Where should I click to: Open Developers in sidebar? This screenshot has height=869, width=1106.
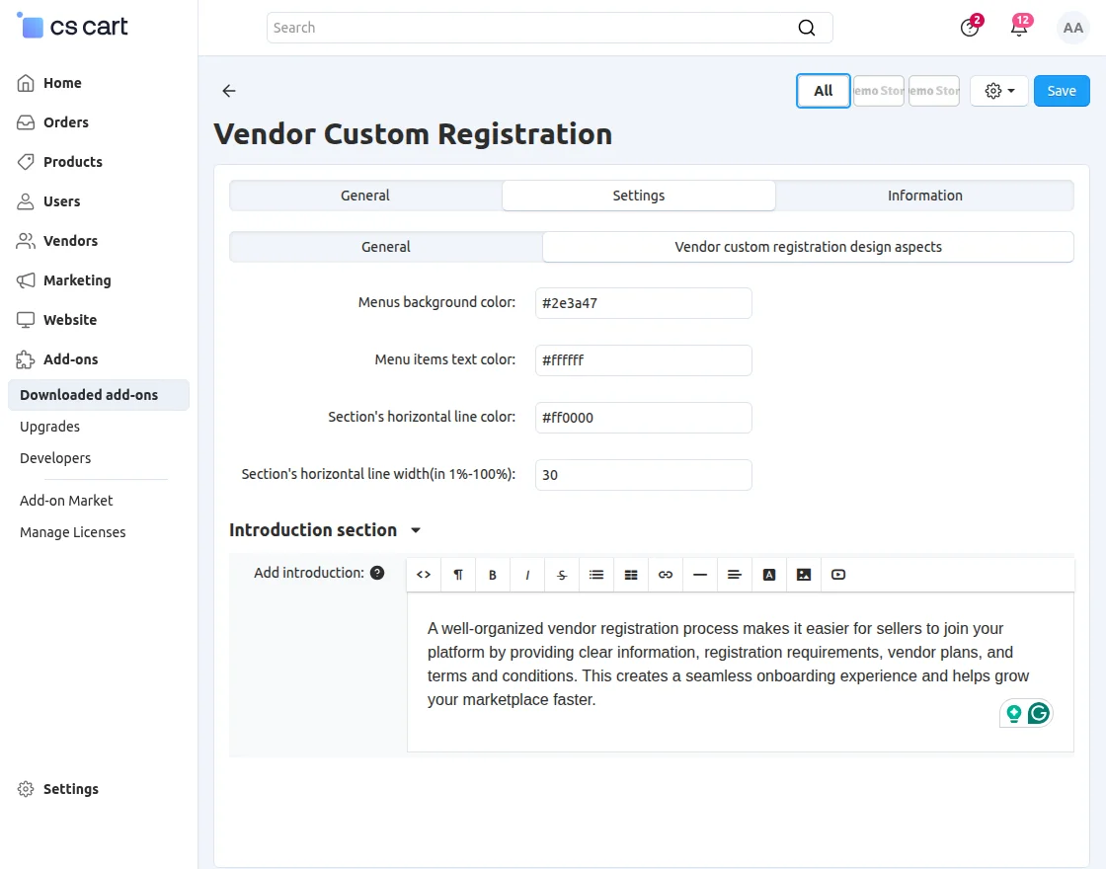point(55,458)
